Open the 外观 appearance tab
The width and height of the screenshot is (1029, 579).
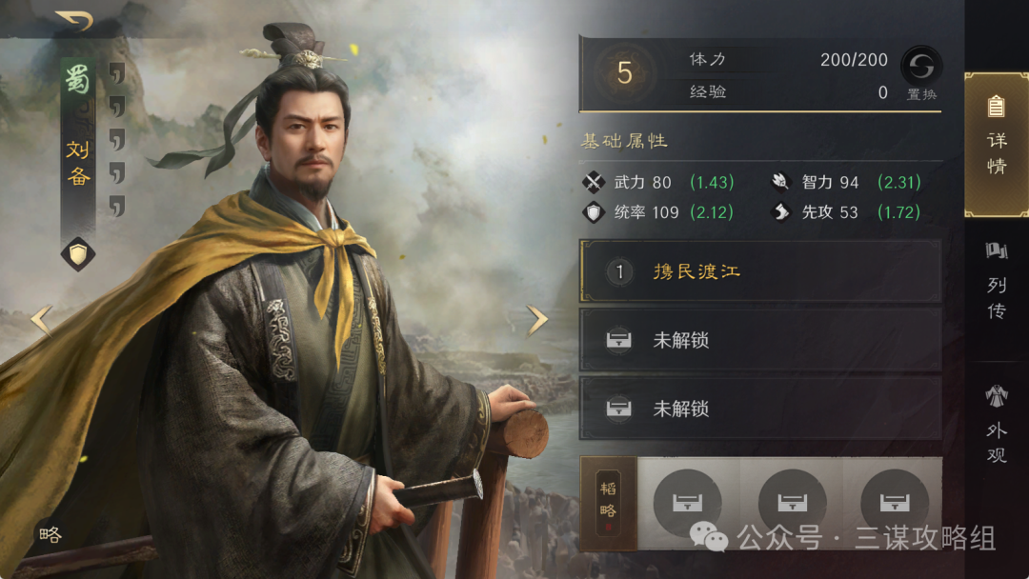click(x=997, y=425)
